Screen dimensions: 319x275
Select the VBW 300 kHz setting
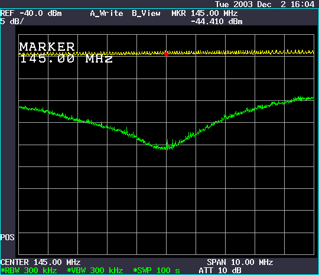tap(95, 270)
